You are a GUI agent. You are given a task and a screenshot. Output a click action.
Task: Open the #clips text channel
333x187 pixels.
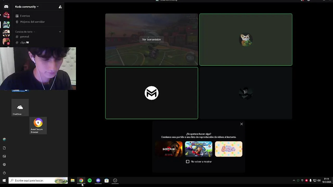click(x=23, y=43)
